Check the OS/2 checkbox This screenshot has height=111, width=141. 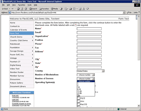[78, 98]
